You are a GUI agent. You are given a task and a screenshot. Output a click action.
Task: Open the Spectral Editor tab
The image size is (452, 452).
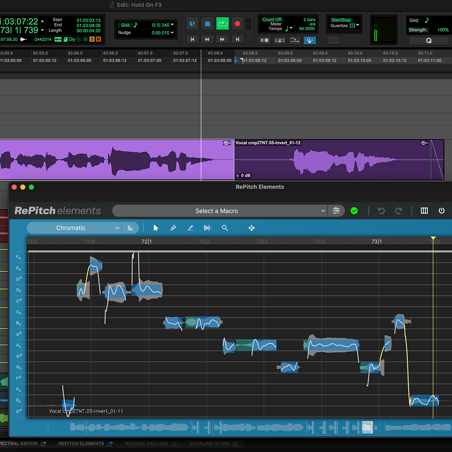pyautogui.click(x=23, y=444)
